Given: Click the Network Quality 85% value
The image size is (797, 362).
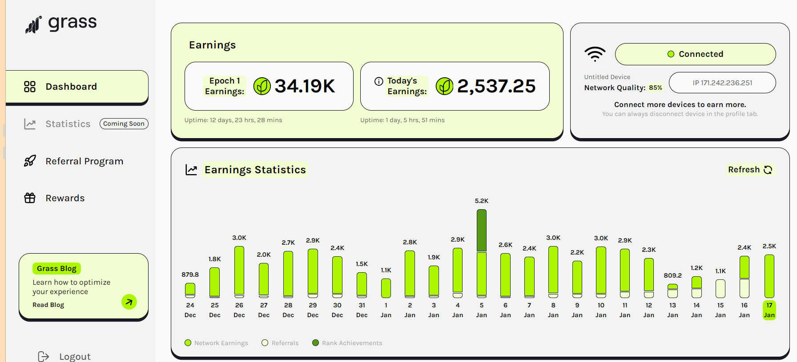Looking at the screenshot, I should (656, 88).
